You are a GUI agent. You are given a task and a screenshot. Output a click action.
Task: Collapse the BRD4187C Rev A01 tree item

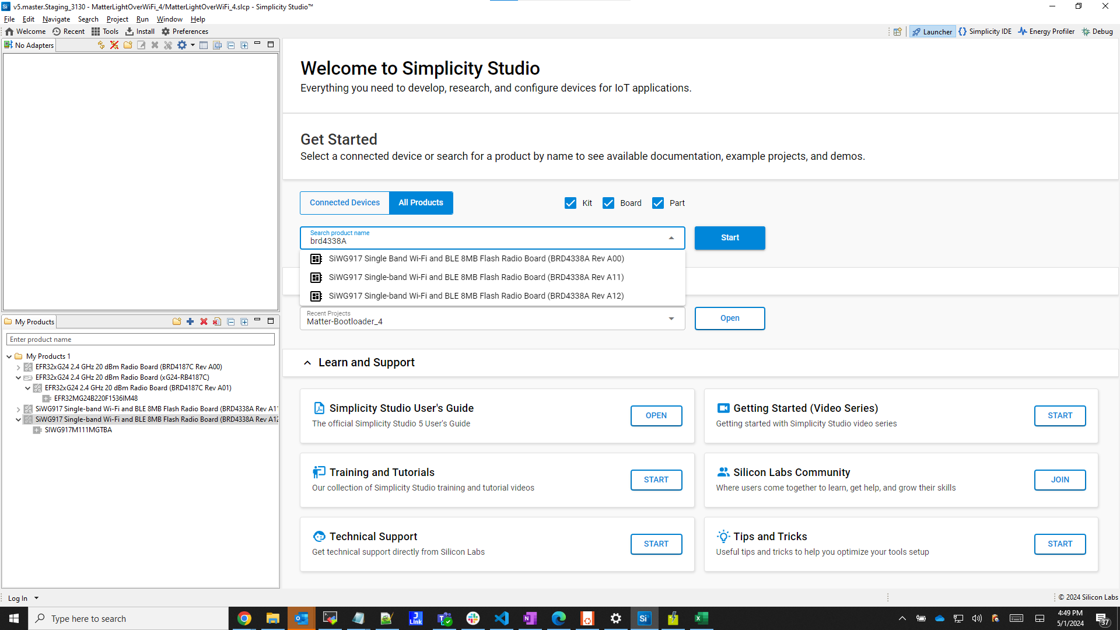28,388
